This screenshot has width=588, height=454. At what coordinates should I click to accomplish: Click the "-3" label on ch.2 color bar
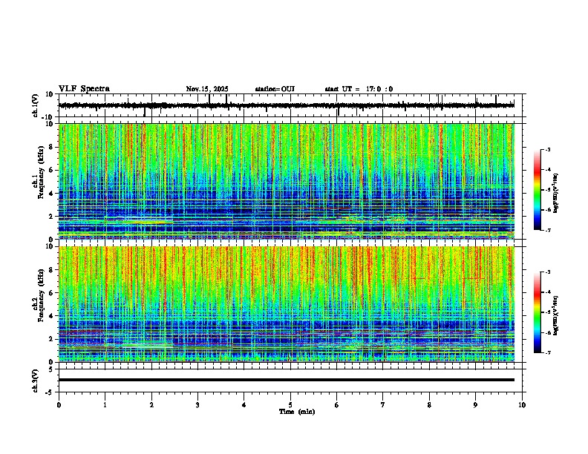pos(548,272)
